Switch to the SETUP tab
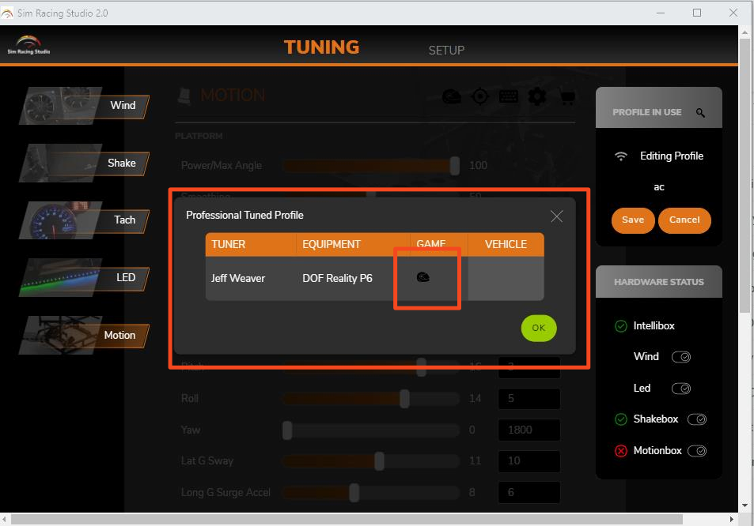 tap(446, 51)
